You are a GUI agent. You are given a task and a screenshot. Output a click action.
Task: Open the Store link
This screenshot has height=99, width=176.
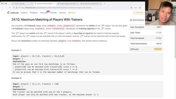(x=72, y=13)
